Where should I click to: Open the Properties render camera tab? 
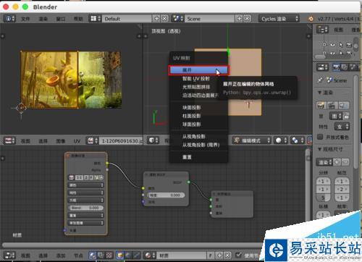[336, 67]
